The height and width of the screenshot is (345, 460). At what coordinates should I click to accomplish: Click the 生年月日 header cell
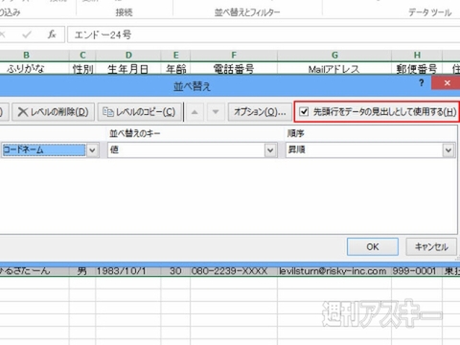pyautogui.click(x=128, y=68)
